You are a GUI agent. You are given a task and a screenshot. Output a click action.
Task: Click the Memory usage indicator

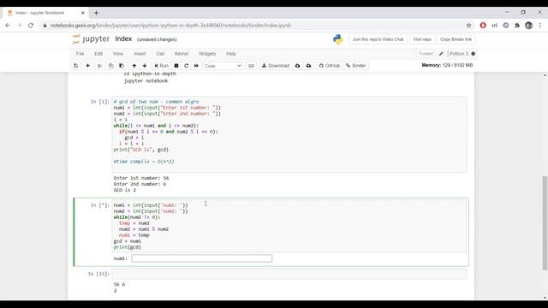pyautogui.click(x=447, y=65)
